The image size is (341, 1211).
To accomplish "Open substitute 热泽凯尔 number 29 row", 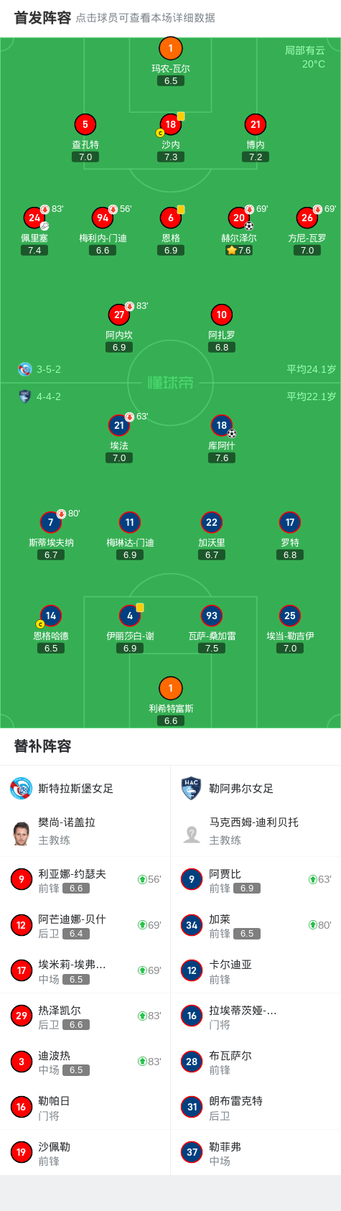I will pos(85,1016).
